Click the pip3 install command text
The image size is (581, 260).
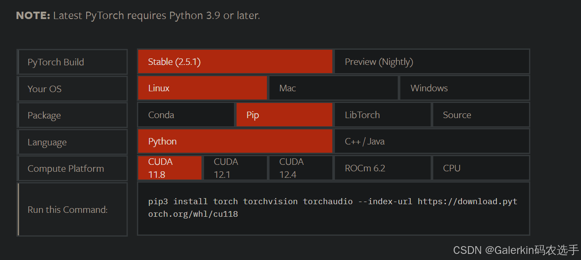[x=333, y=208]
